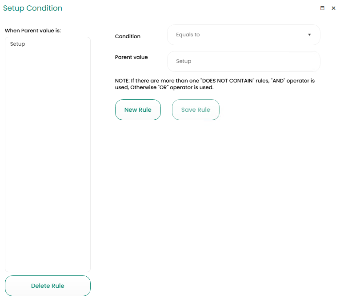The height and width of the screenshot is (306, 340).
Task: Click the "Setup" text inside Parent value box
Action: point(184,61)
